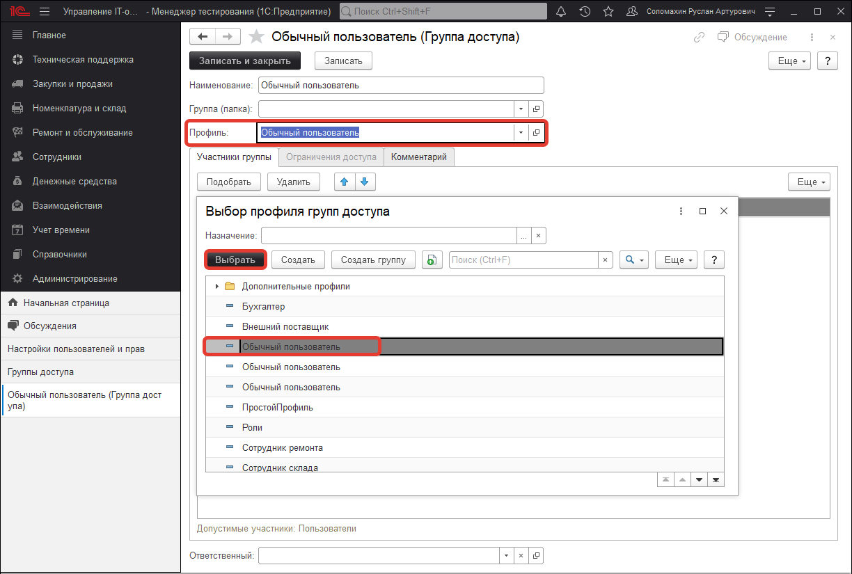Open the history clock icon

coord(585,12)
